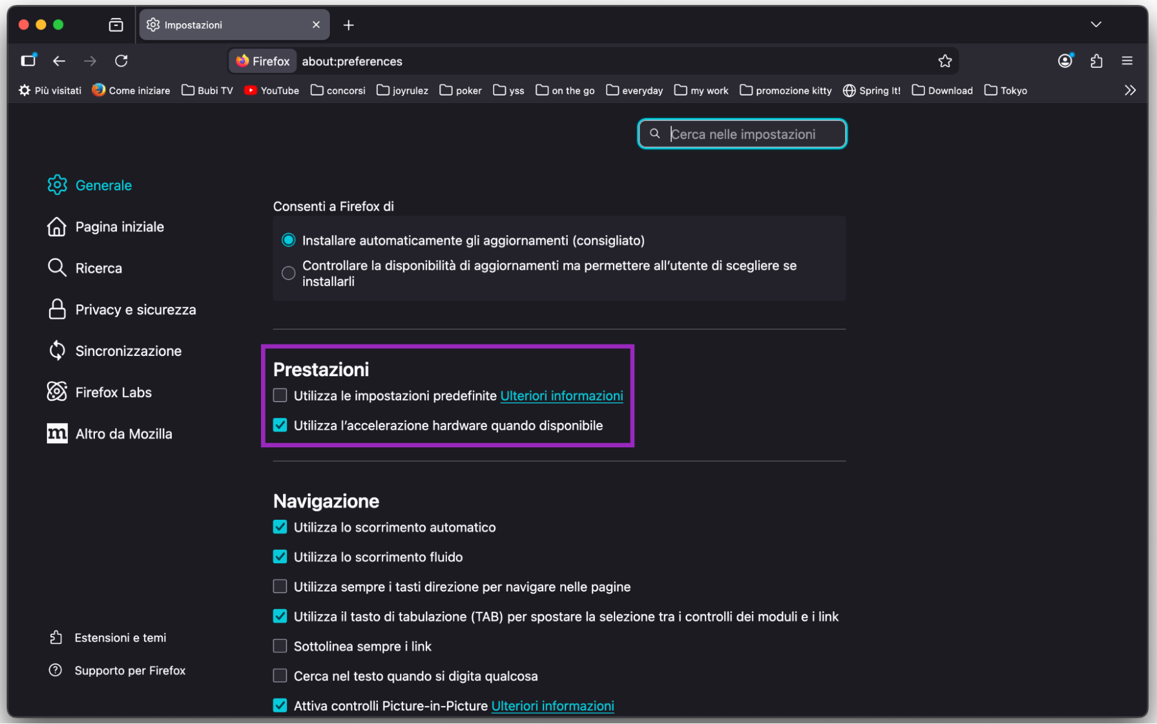
Task: Disable hardware acceleration checkbox
Action: click(x=280, y=425)
